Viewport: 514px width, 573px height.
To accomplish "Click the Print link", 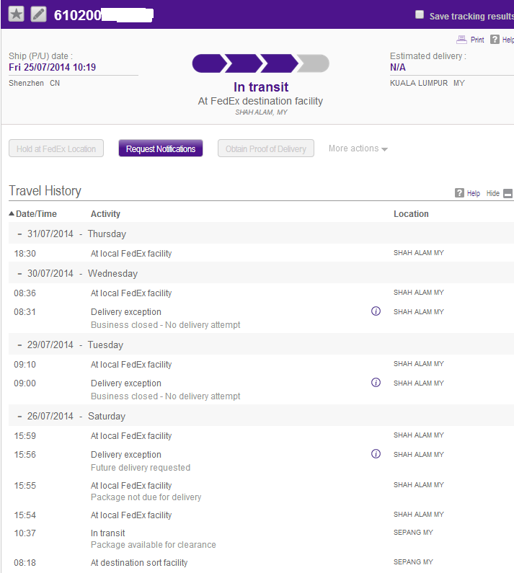I will [x=477, y=40].
